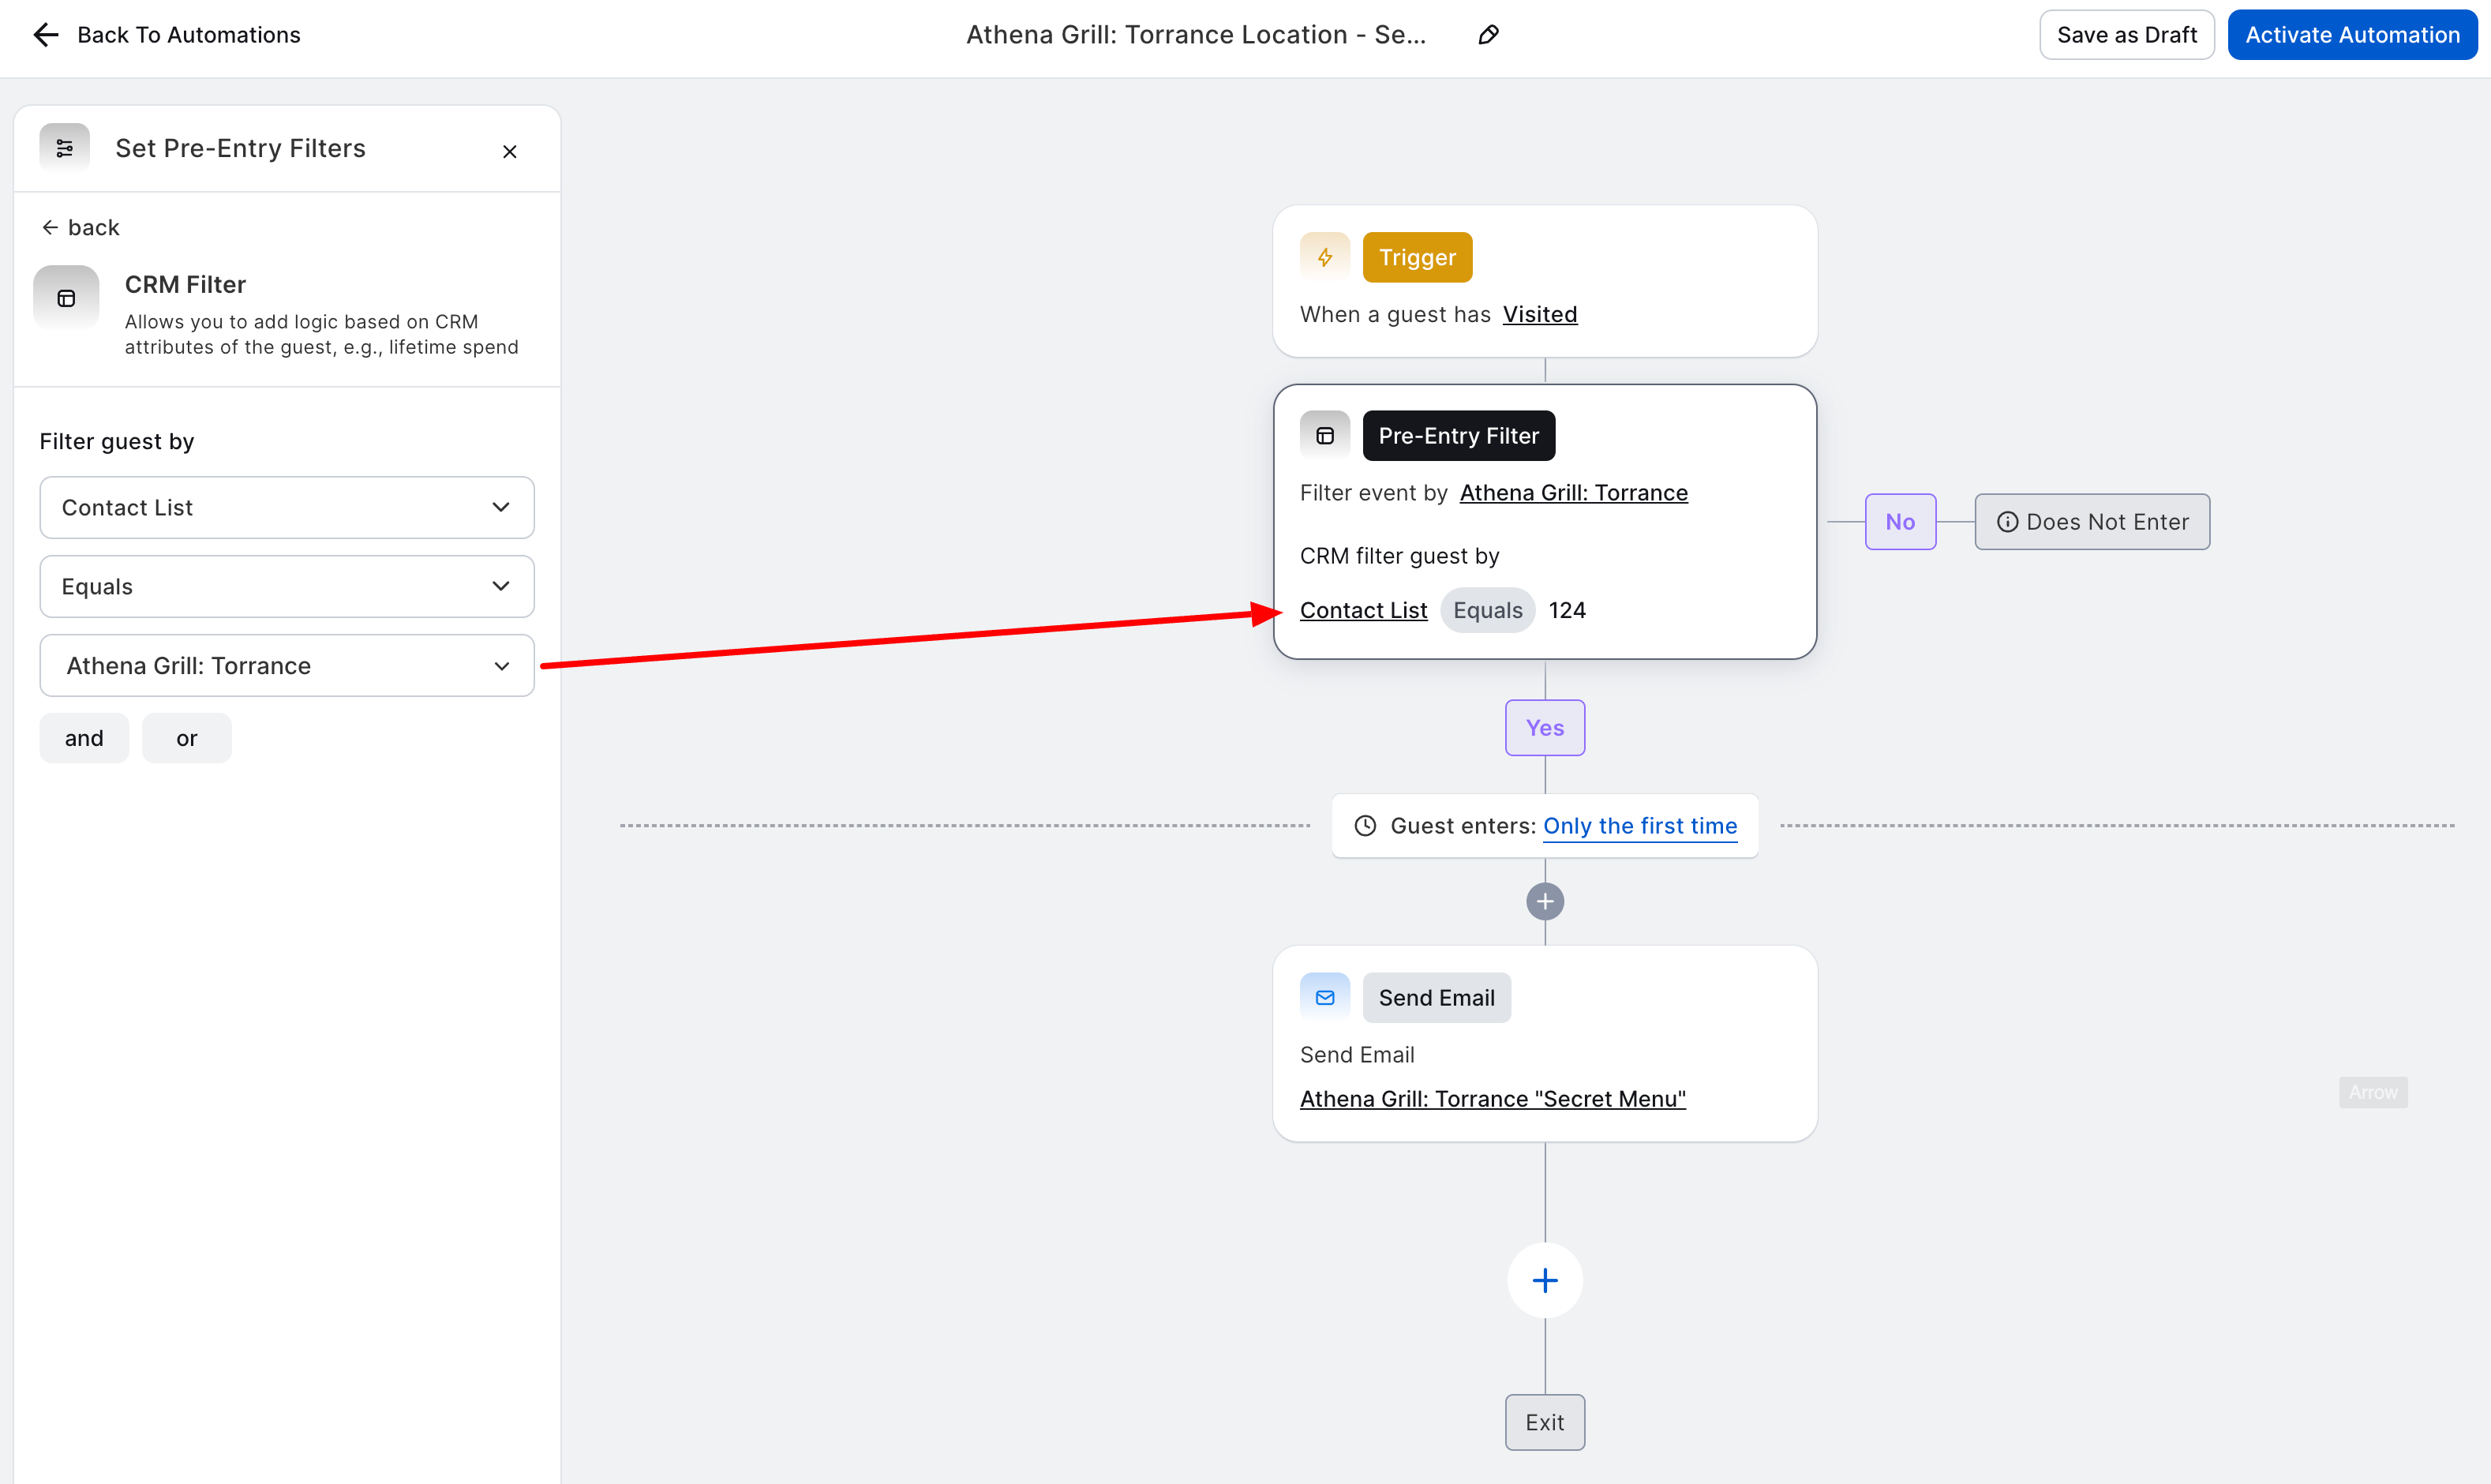The width and height of the screenshot is (2491, 1484).
Task: Click the Yes branch label
Action: point(1545,727)
